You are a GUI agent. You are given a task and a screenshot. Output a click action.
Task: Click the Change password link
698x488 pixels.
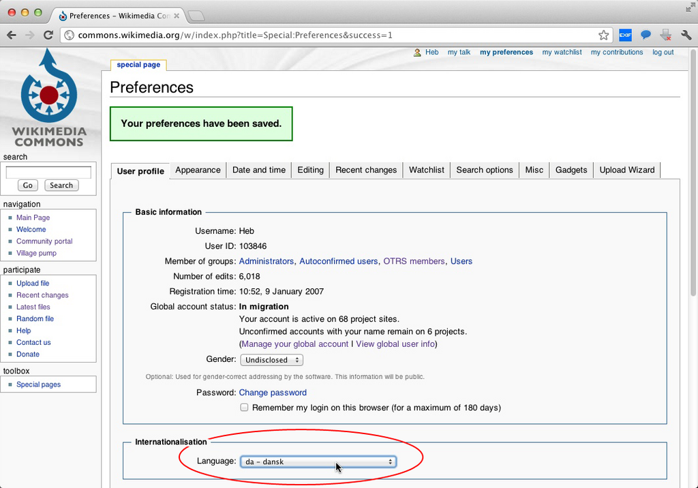coord(273,393)
